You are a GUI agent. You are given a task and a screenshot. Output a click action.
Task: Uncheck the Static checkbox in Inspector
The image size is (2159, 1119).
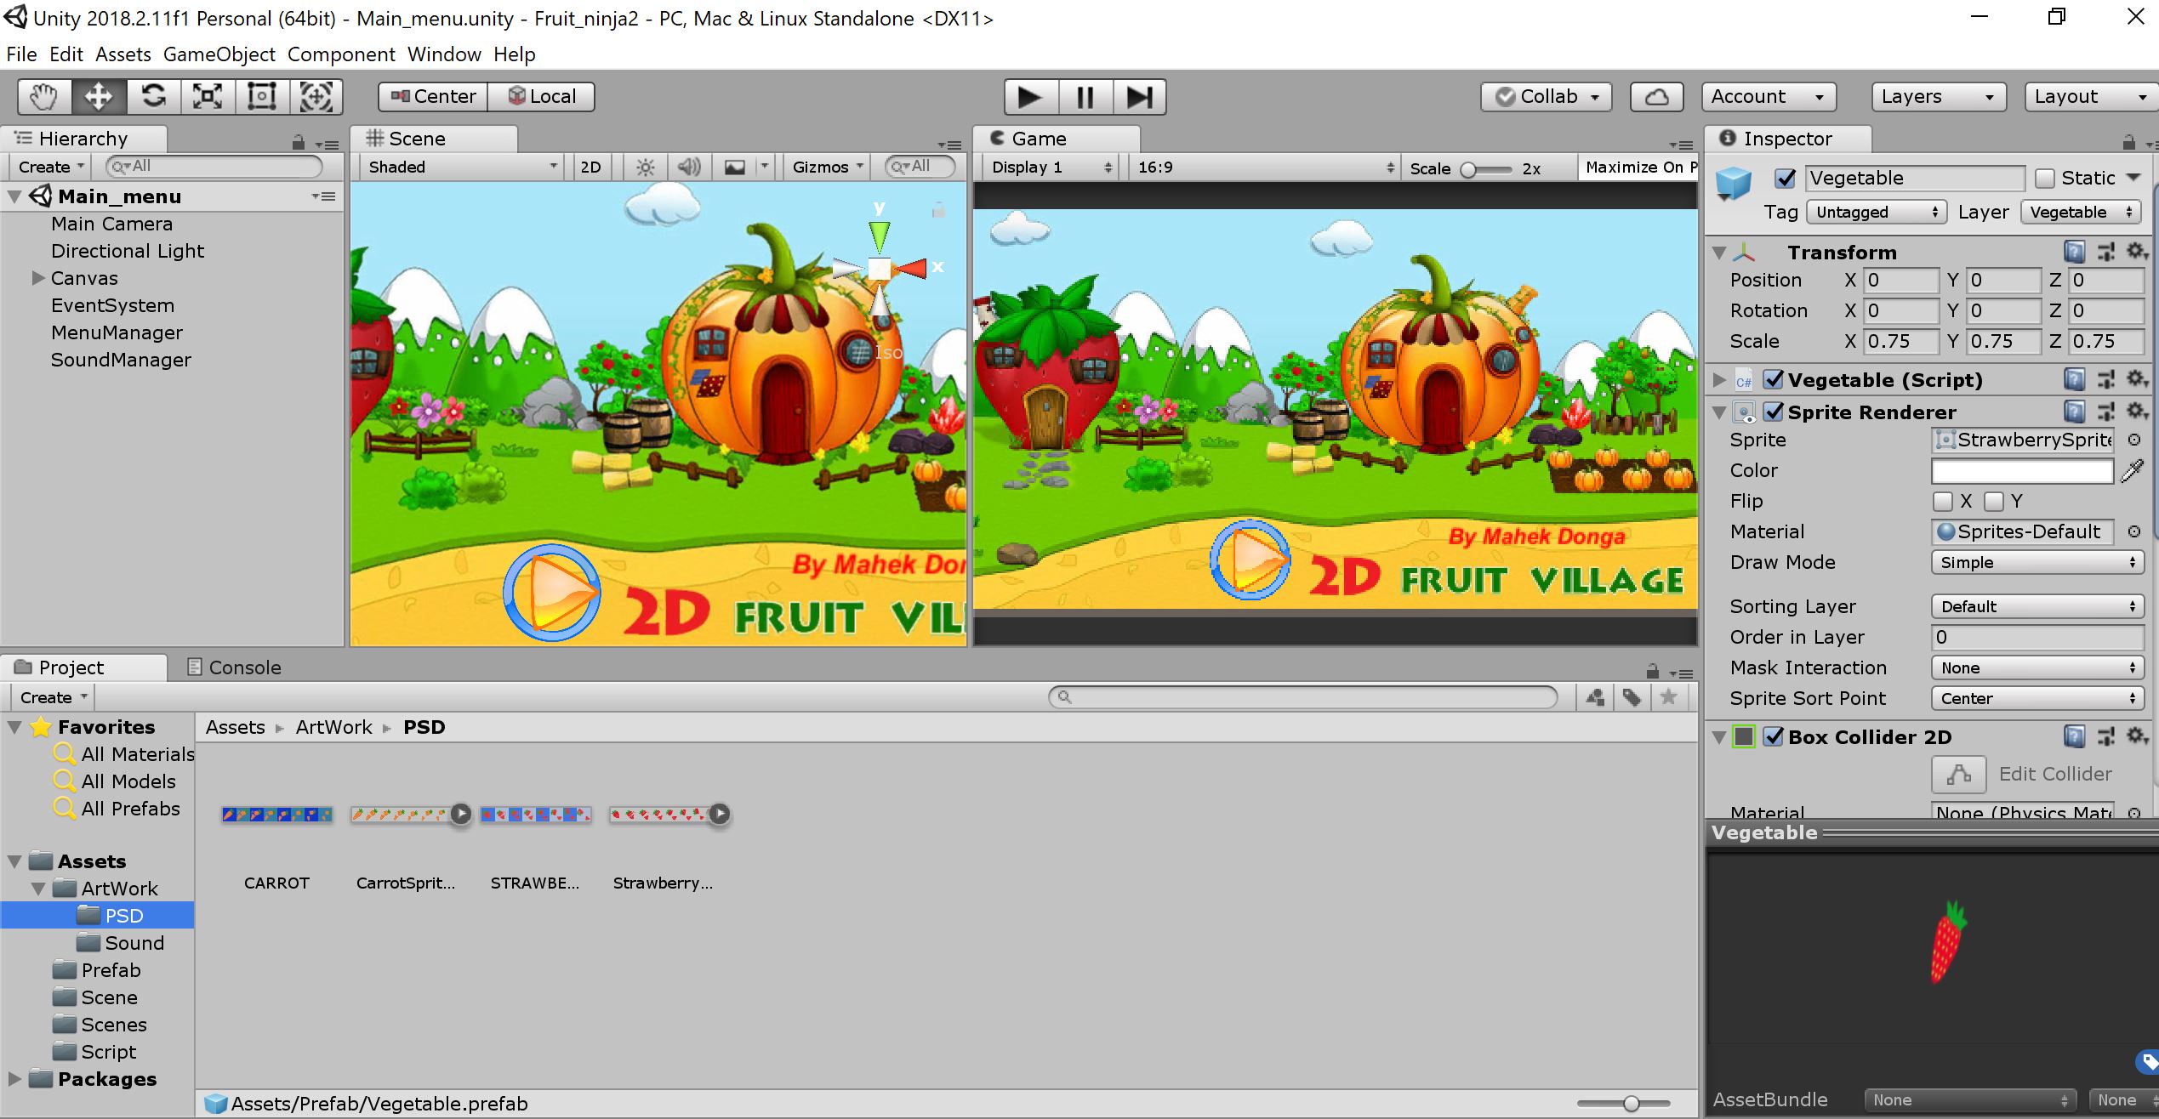pyautogui.click(x=2047, y=177)
